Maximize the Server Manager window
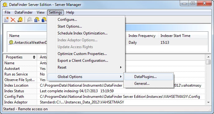 point(193,3)
